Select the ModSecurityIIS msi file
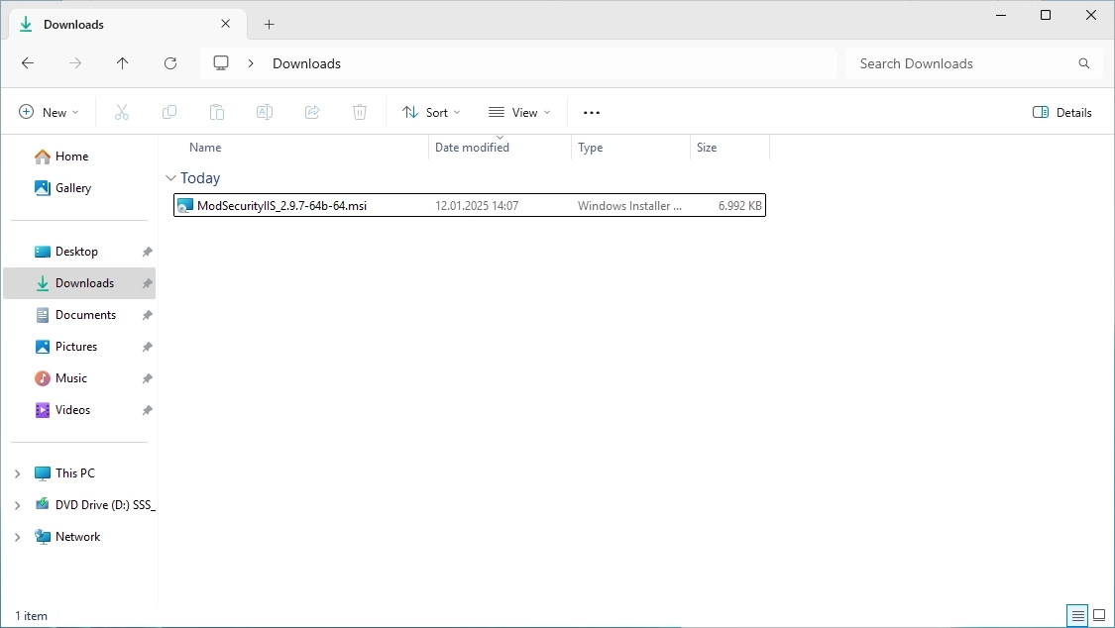Image resolution: width=1115 pixels, height=628 pixels. coord(281,206)
